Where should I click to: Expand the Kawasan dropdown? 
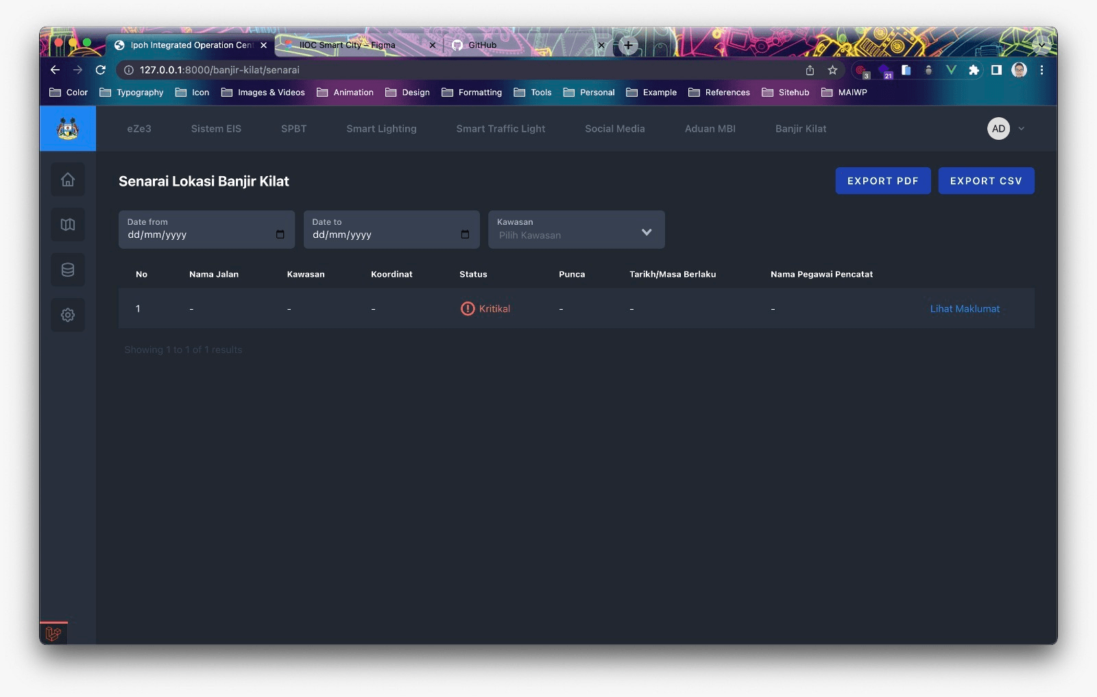646,232
